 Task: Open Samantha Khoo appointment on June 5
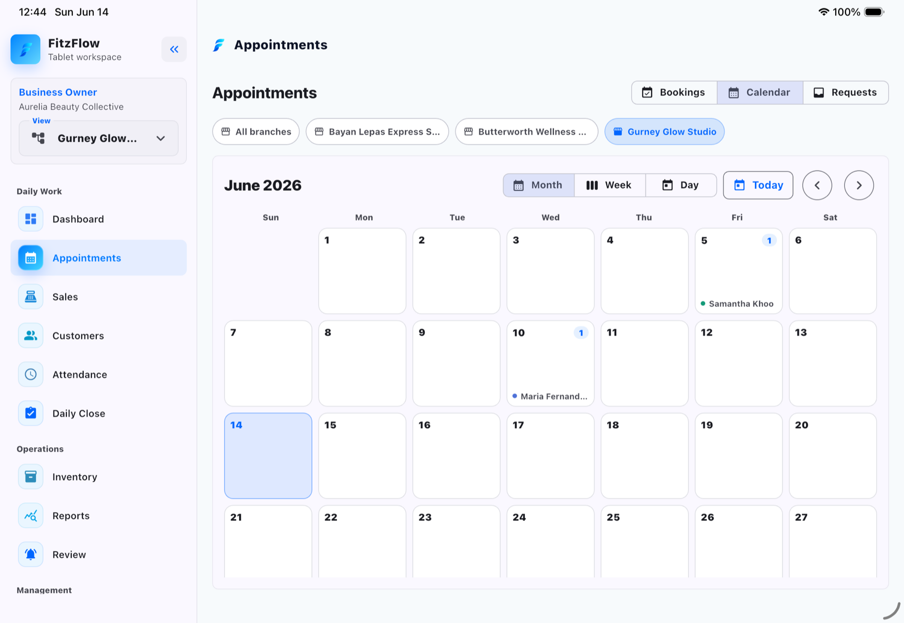click(737, 304)
